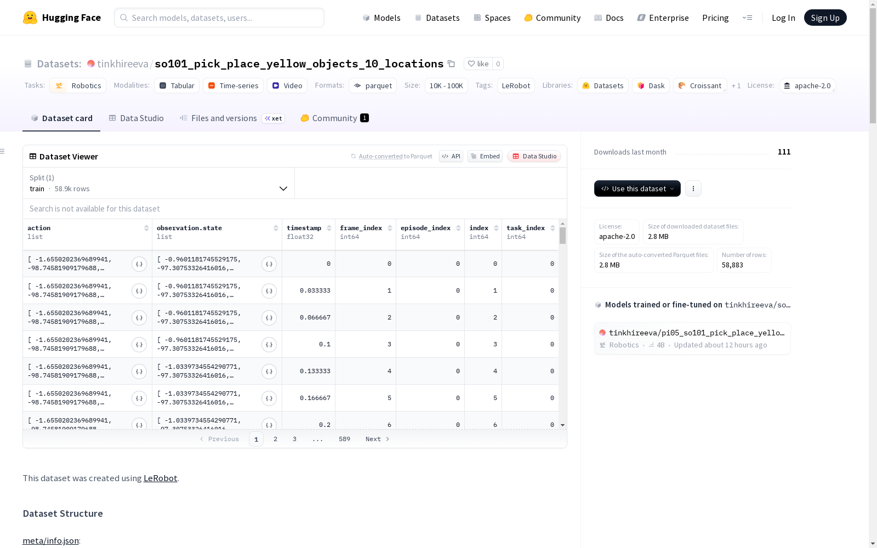Viewport: 877px width, 548px height.
Task: Expand the Use this dataset menu
Action: 637,189
